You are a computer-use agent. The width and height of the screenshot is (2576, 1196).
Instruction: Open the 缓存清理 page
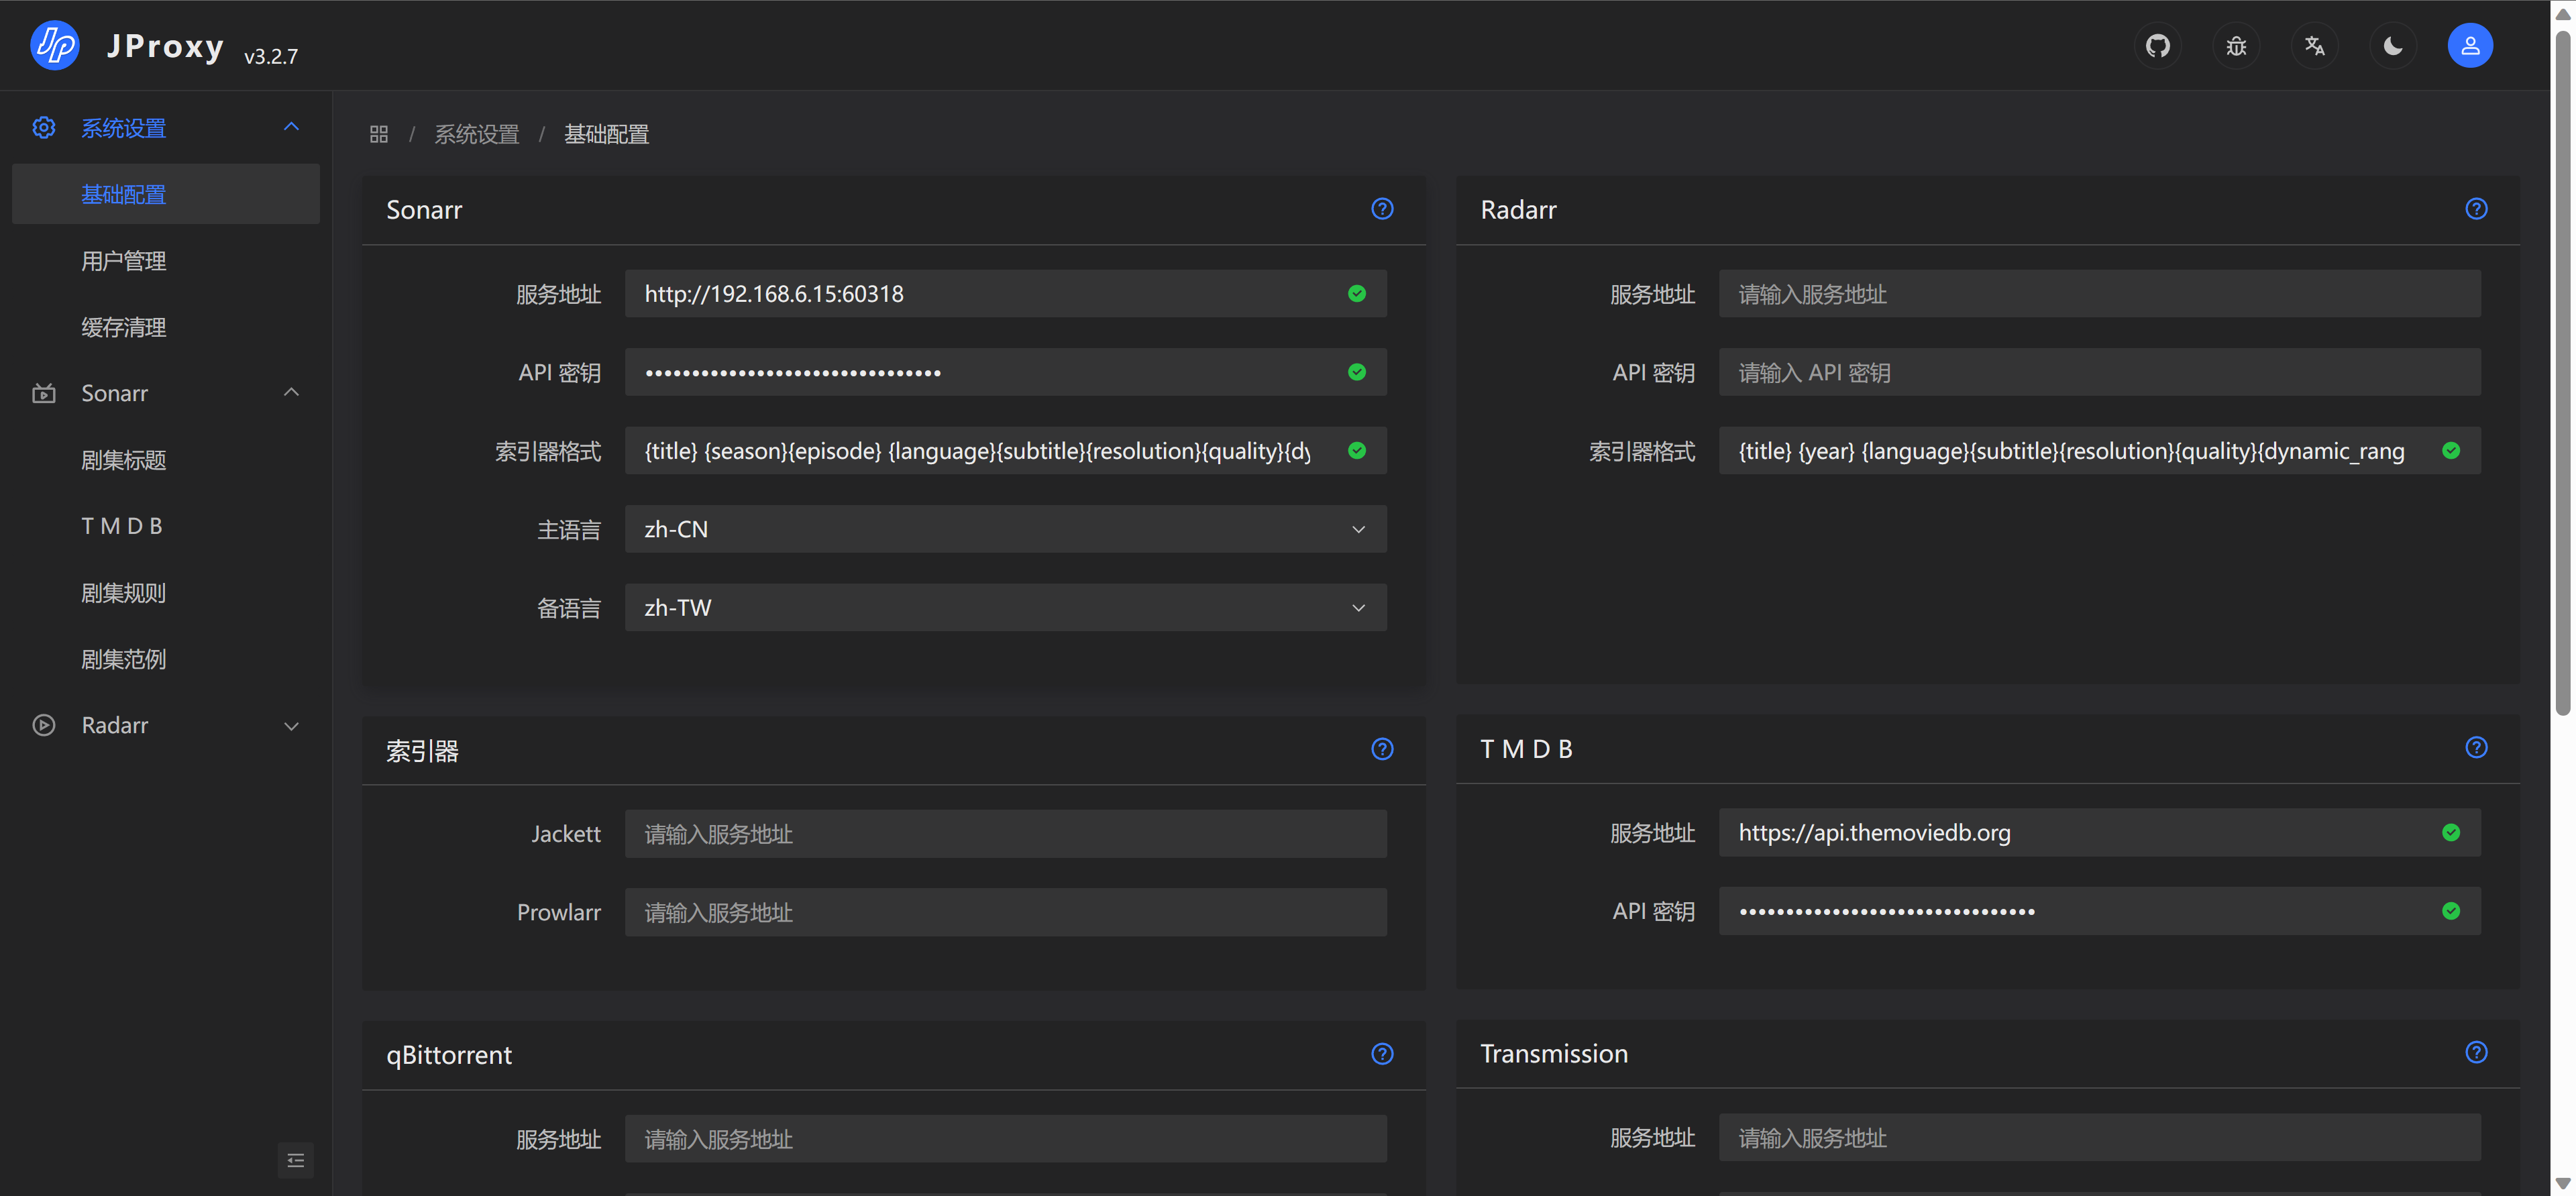[123, 326]
